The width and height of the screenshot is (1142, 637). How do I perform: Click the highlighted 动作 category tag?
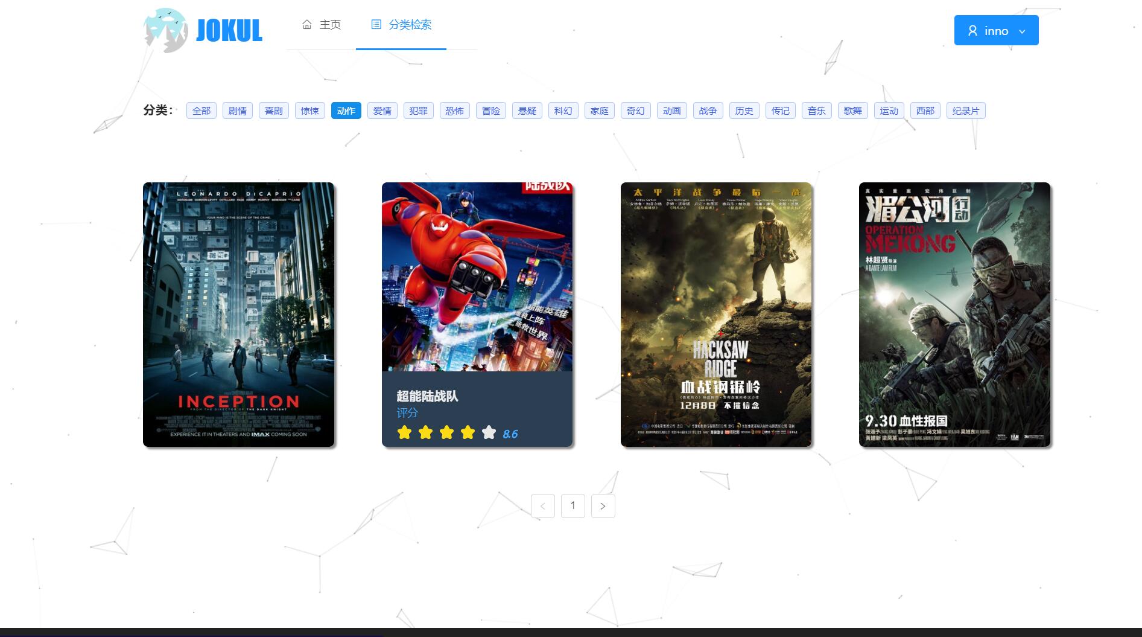click(346, 110)
